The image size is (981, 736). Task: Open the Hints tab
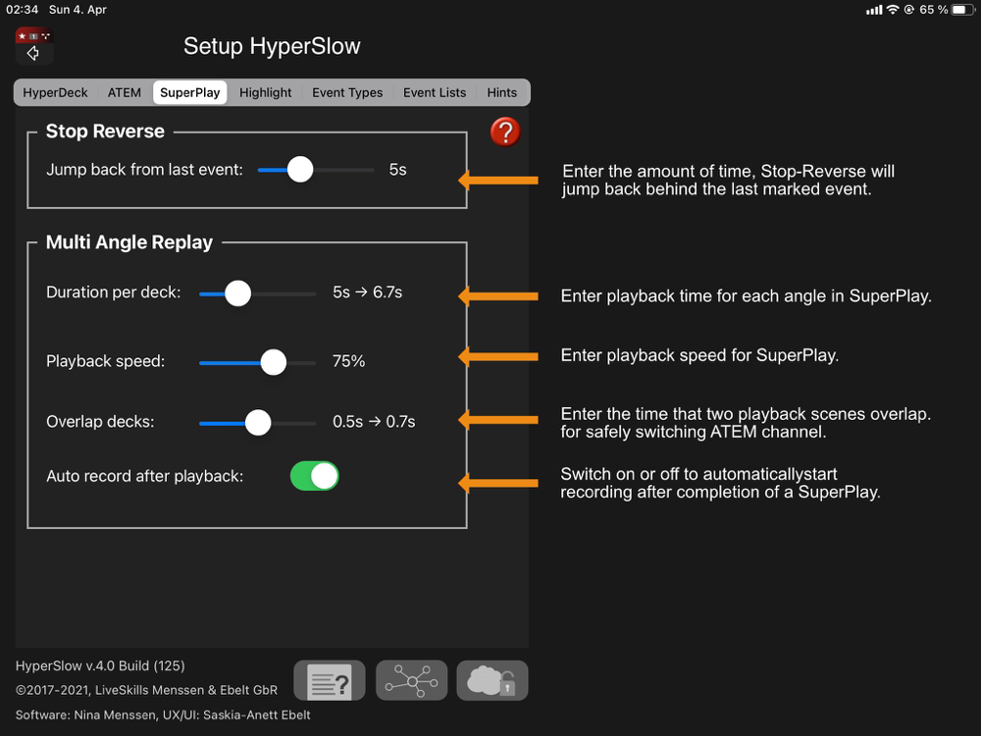[x=501, y=92]
